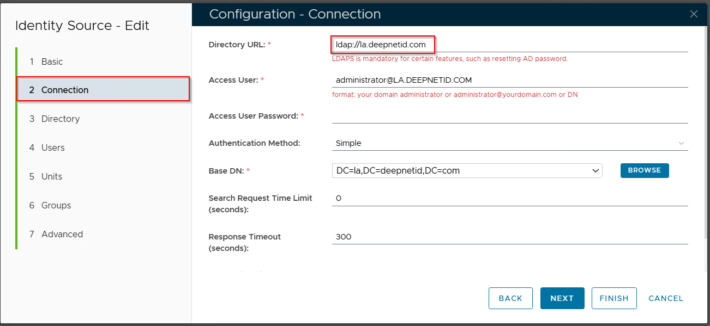This screenshot has width=710, height=326.
Task: Click the Access User Password field
Action: click(x=509, y=116)
